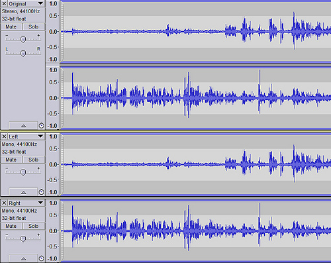Select the Left track name label

13,136
